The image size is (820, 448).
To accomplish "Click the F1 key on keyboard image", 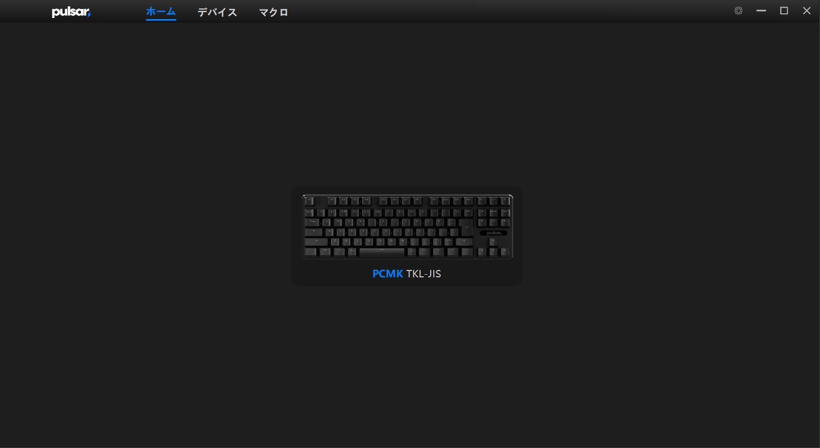I will [332, 201].
